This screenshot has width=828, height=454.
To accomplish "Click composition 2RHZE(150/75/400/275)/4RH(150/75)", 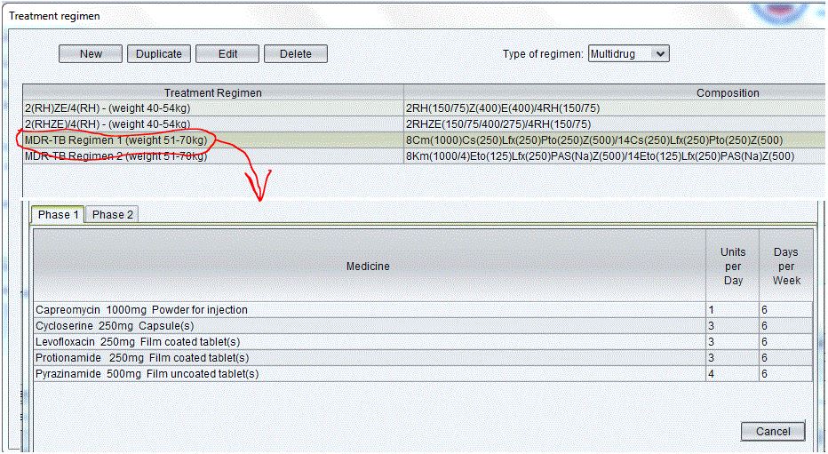I will 615,124.
